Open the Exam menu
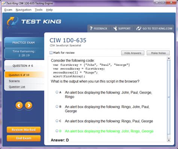Screen dimensions: 178x149 point(8,10)
